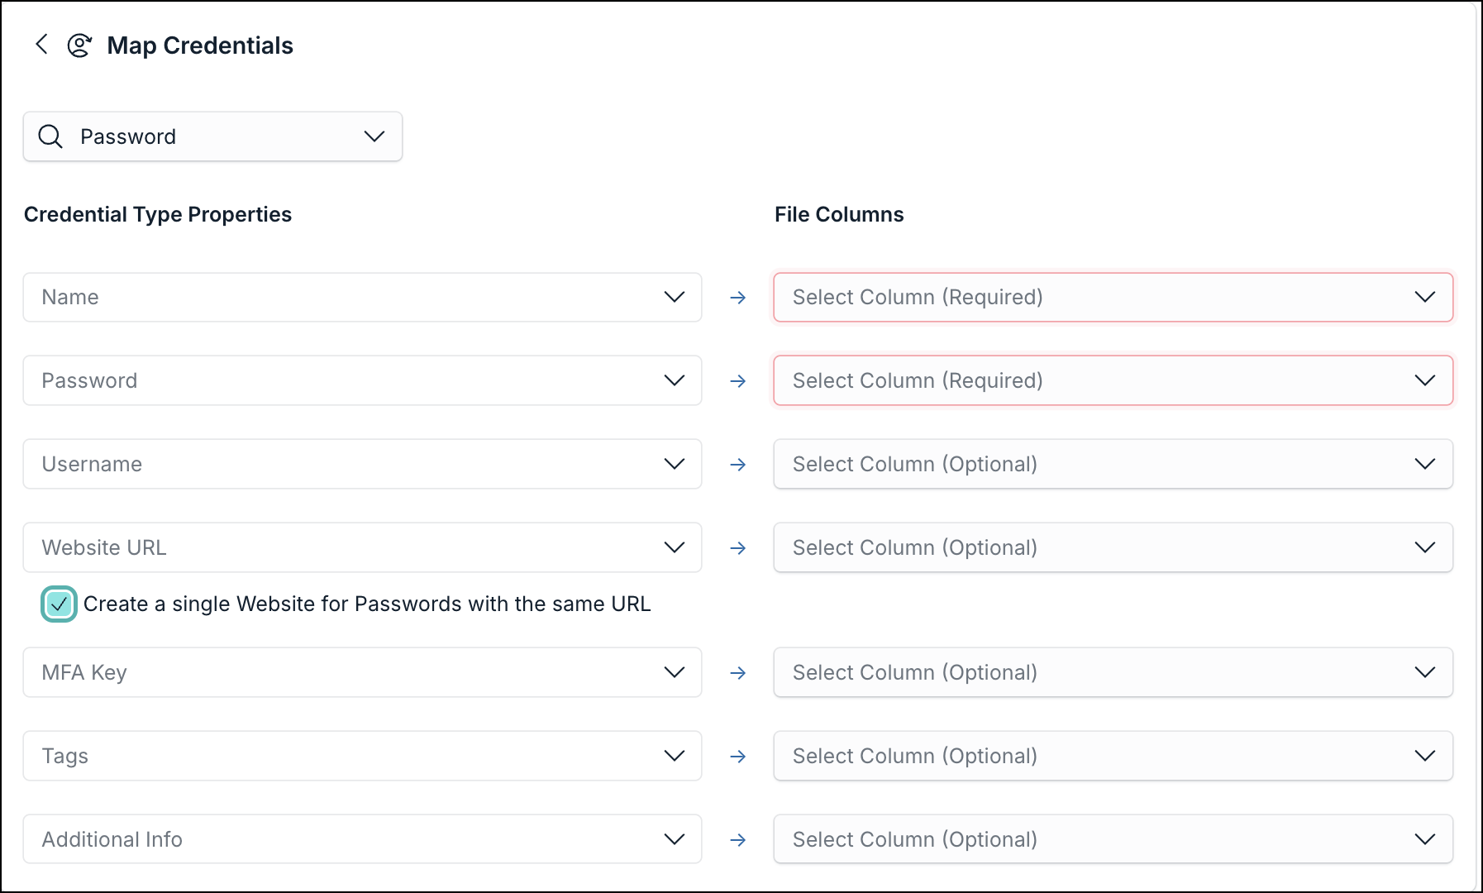Select required file column for Name
This screenshot has height=893, width=1483.
click(1113, 297)
